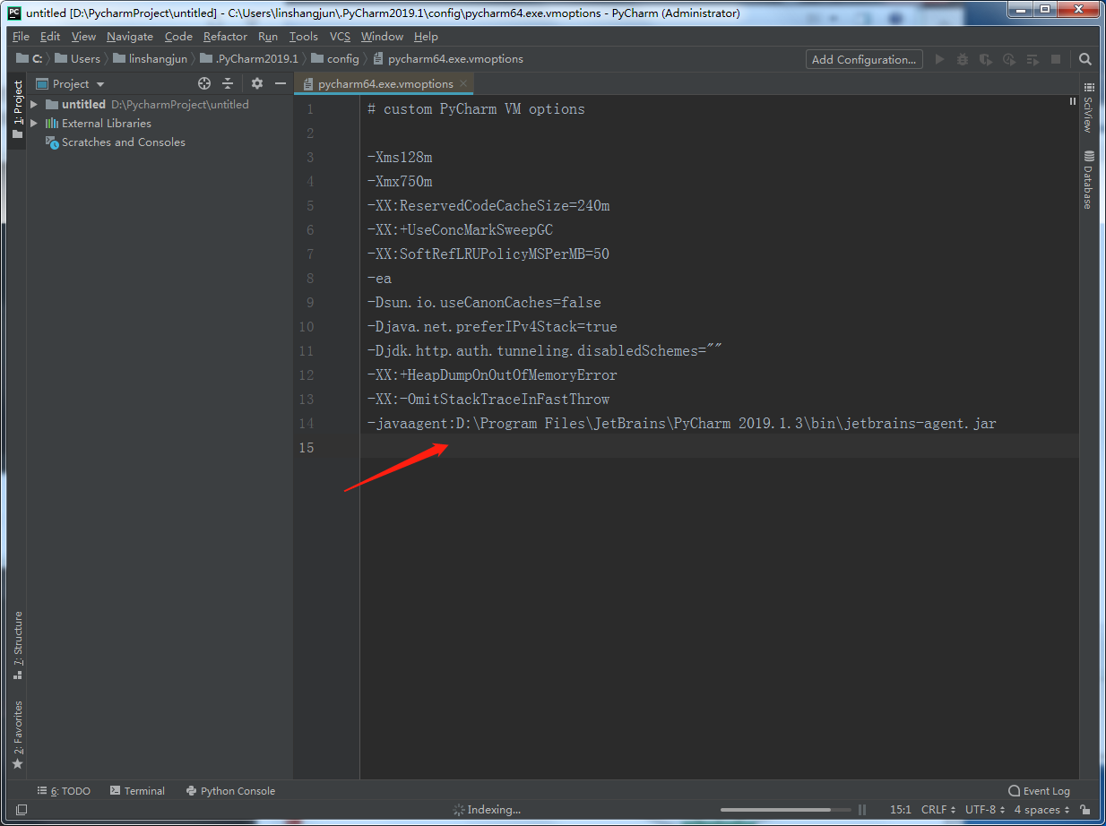Open the SciView tool window

[1089, 108]
